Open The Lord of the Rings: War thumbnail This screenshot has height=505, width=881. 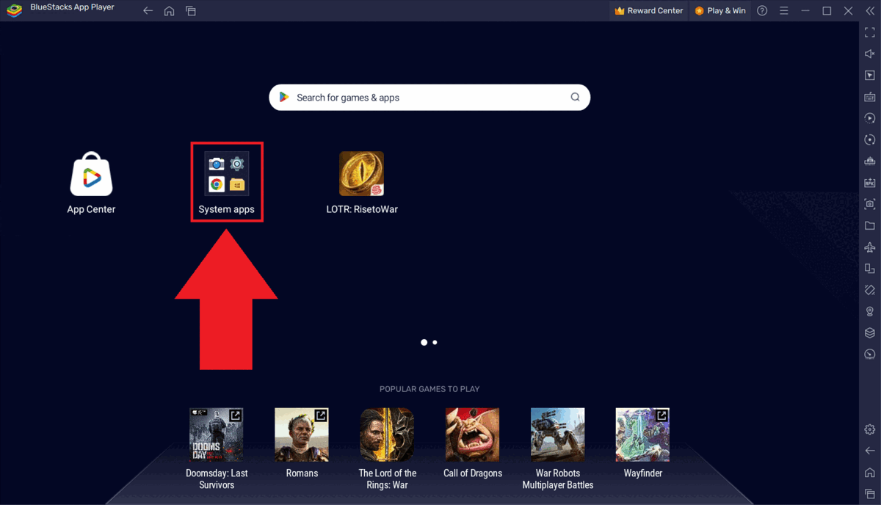click(x=387, y=435)
